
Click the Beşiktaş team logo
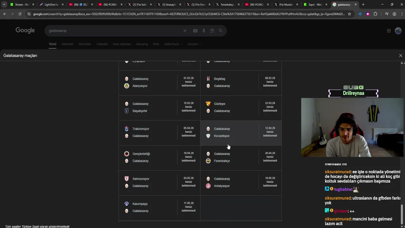tap(208, 79)
